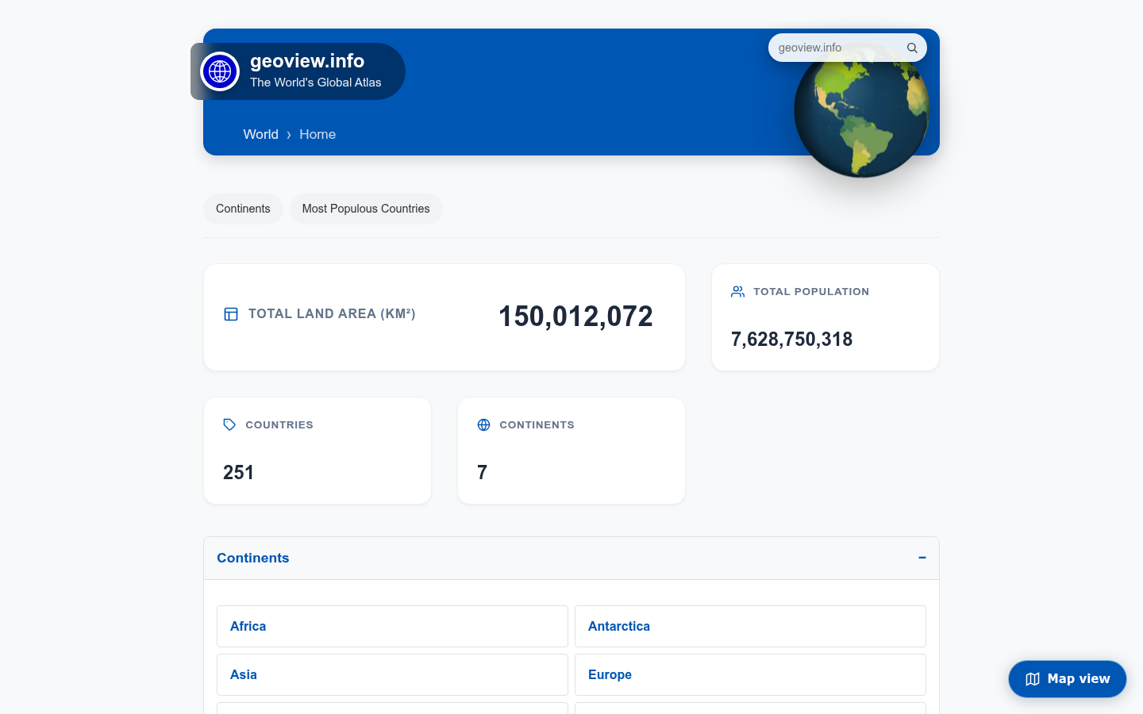Select the Most Populous Countries tab
This screenshot has height=714, width=1143.
coord(366,209)
